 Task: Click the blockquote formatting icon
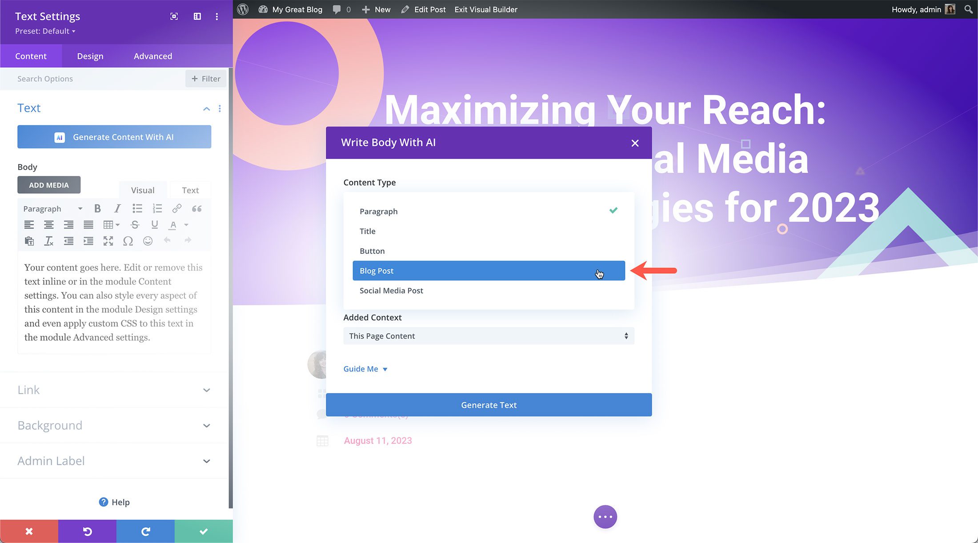coord(196,208)
